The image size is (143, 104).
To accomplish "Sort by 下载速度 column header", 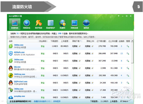I will 54,41.
